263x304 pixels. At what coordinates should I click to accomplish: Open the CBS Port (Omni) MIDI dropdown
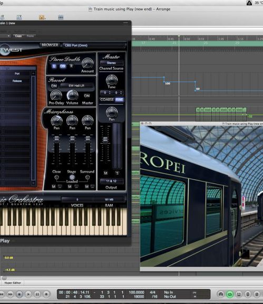pyautogui.click(x=93, y=45)
